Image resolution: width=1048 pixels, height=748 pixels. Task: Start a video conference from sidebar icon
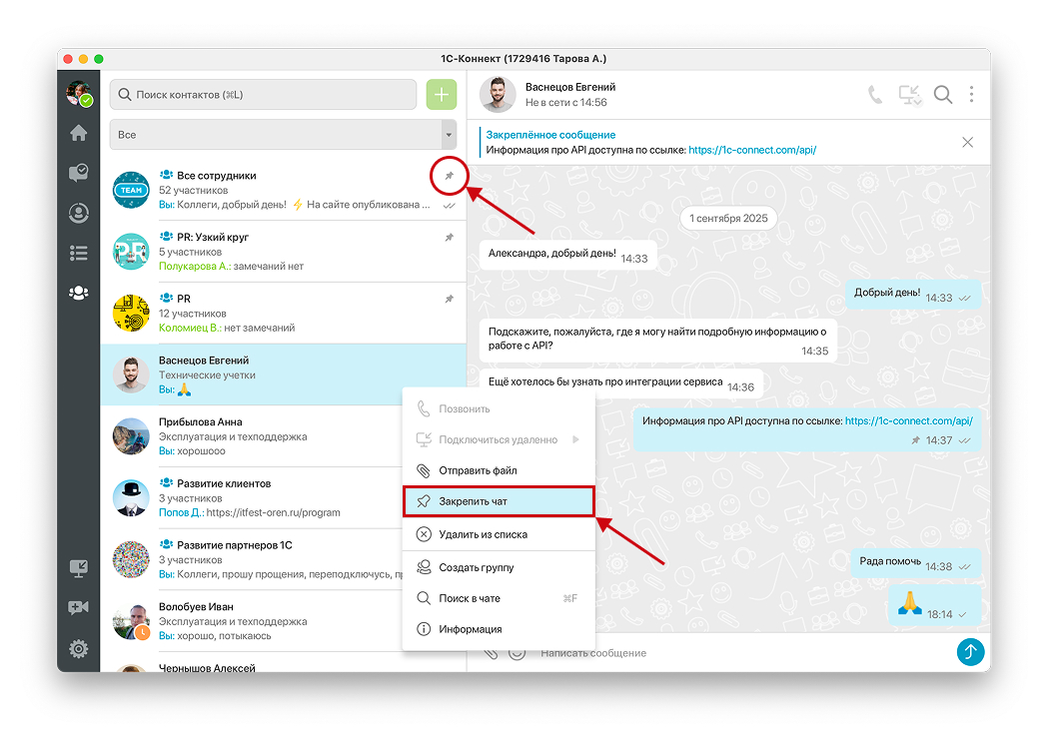pos(78,608)
